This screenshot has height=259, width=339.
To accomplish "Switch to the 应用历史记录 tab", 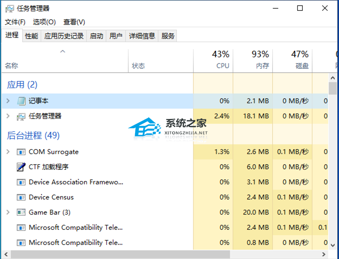I will [64, 36].
